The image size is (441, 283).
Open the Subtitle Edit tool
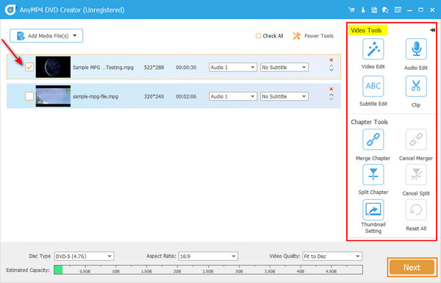click(373, 86)
